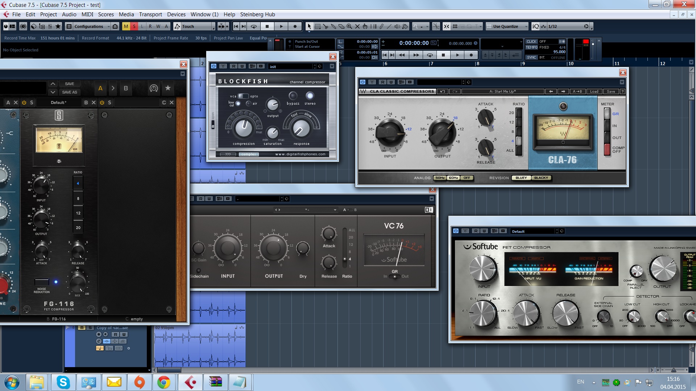Viewport: 696px width, 391px height.
Task: Click SAVE AS in the Slate rack
Action: (x=70, y=92)
